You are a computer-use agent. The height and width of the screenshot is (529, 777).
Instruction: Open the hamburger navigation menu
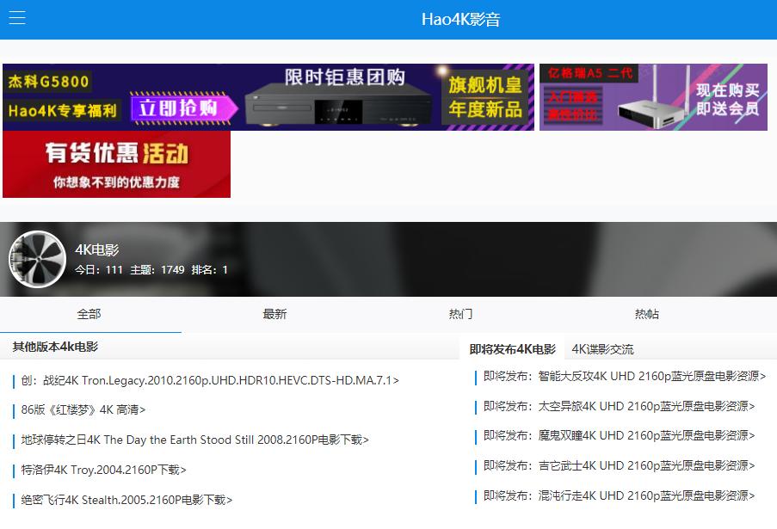pyautogui.click(x=17, y=17)
